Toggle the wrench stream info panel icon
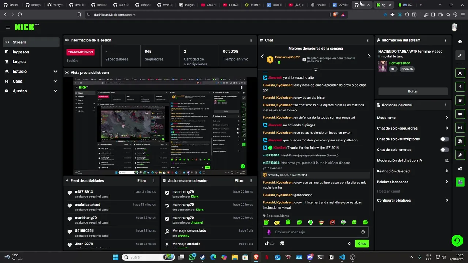The height and width of the screenshot is (263, 468). tap(460, 155)
